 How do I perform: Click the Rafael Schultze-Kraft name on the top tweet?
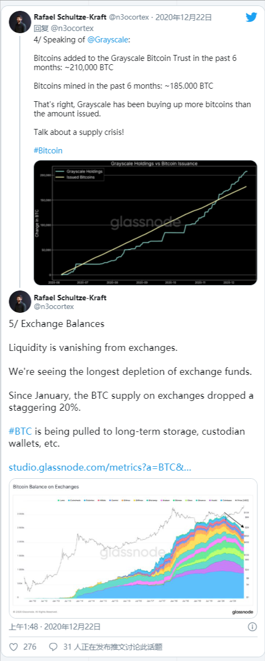70,17
